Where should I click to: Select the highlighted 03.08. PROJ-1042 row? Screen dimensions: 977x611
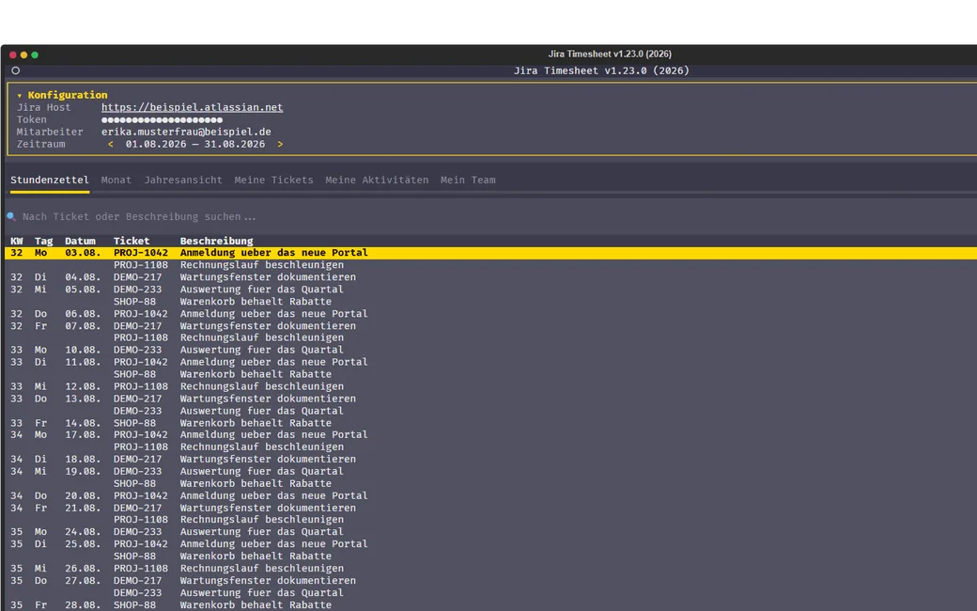(x=491, y=253)
